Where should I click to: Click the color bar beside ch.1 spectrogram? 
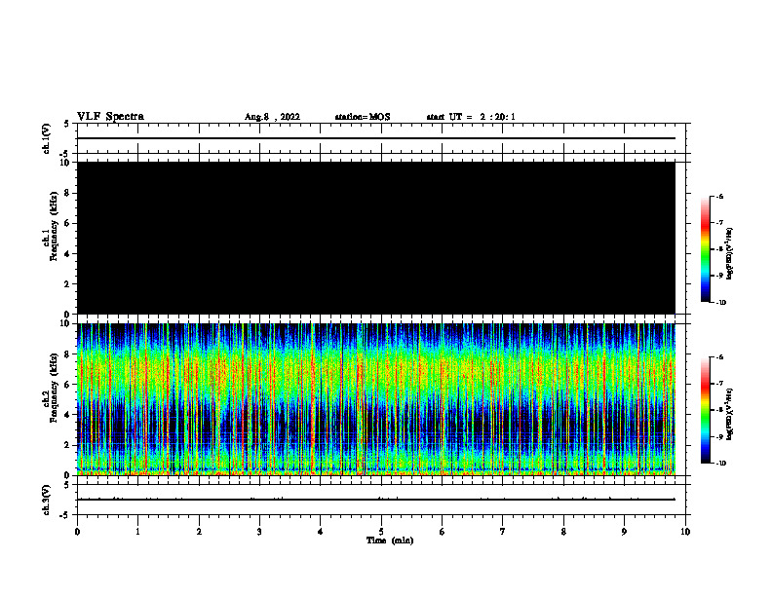point(706,249)
